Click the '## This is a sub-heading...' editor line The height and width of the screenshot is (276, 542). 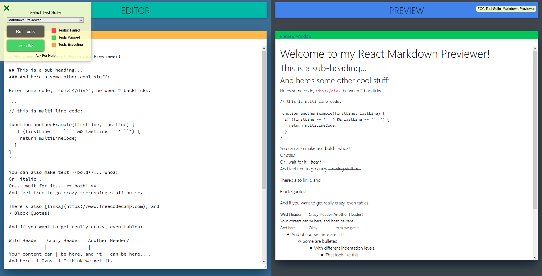click(x=46, y=70)
